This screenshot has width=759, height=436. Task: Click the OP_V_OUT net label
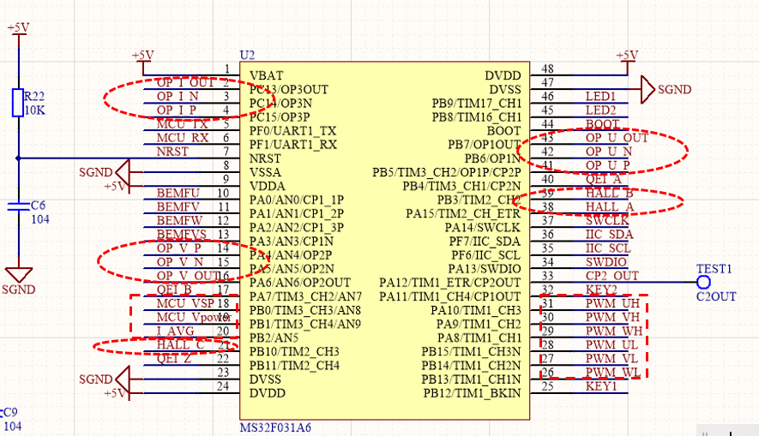pos(187,276)
